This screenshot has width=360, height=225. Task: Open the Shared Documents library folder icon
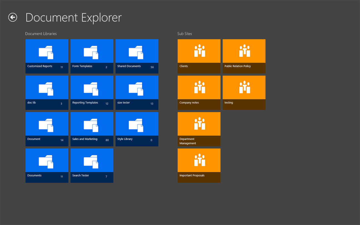[x=136, y=52]
